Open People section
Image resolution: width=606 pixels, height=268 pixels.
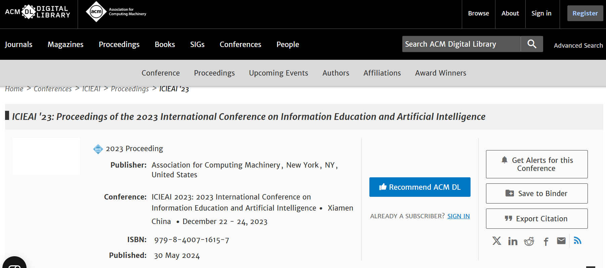tap(288, 44)
